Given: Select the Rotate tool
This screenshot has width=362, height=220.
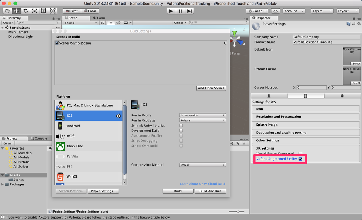Looking at the screenshot, I should (x=25, y=11).
